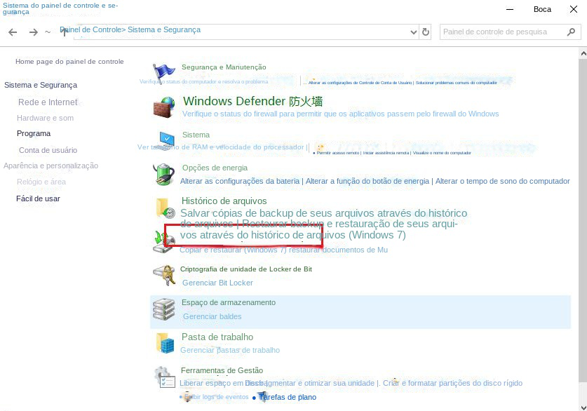The height and width of the screenshot is (411, 587).
Task: Click the Opções de energia battery icon
Action: tap(164, 173)
